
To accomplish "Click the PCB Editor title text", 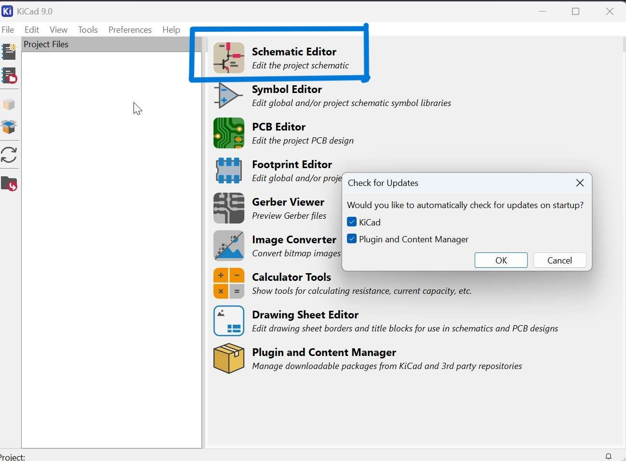I will [279, 127].
